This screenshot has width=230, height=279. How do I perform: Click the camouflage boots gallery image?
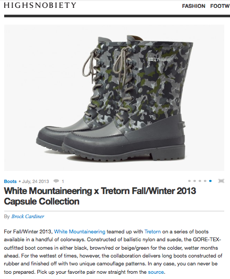114,98
